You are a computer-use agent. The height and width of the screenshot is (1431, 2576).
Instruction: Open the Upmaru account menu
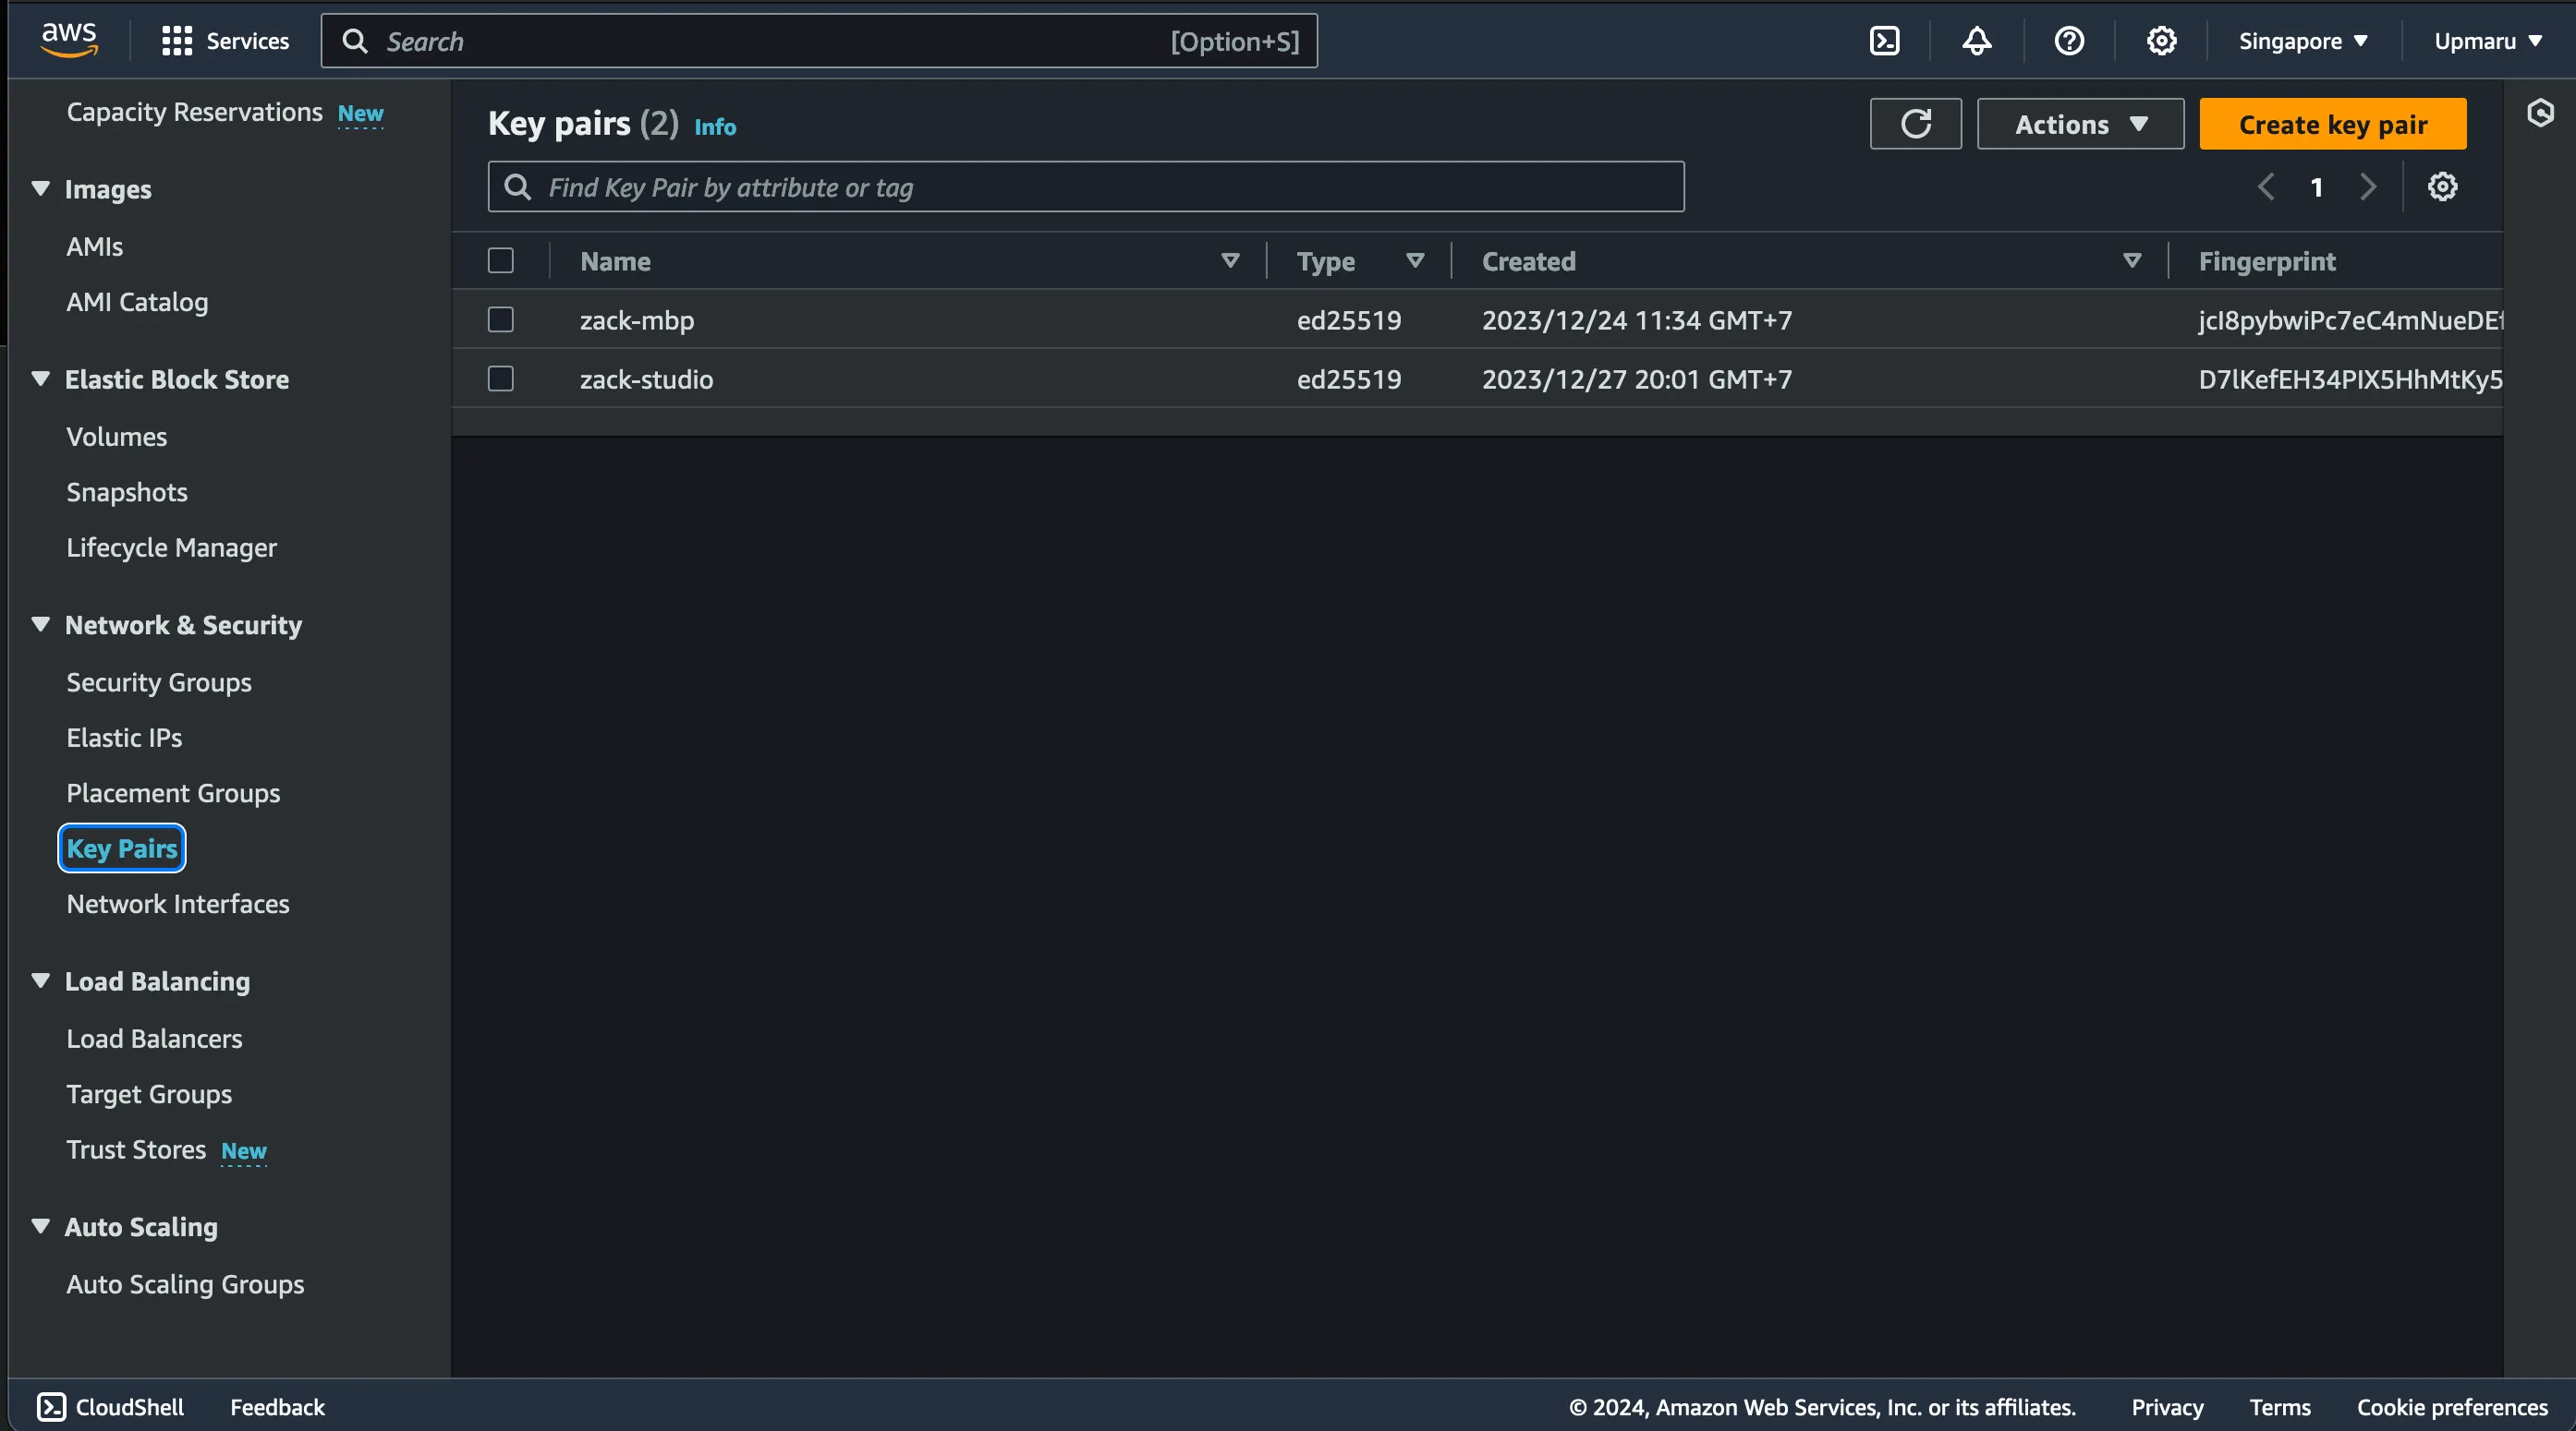point(2488,41)
